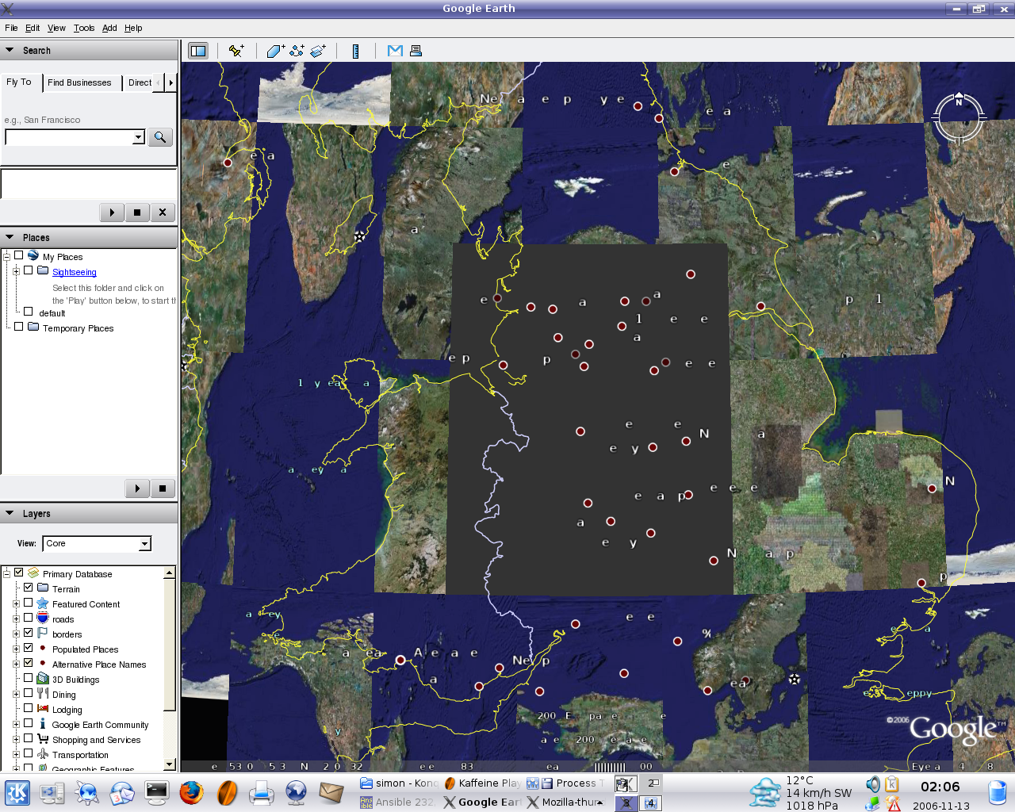The height and width of the screenshot is (812, 1015).
Task: Open the Add menu
Action: tap(109, 28)
